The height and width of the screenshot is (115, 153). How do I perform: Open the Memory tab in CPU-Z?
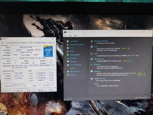pos(24,43)
